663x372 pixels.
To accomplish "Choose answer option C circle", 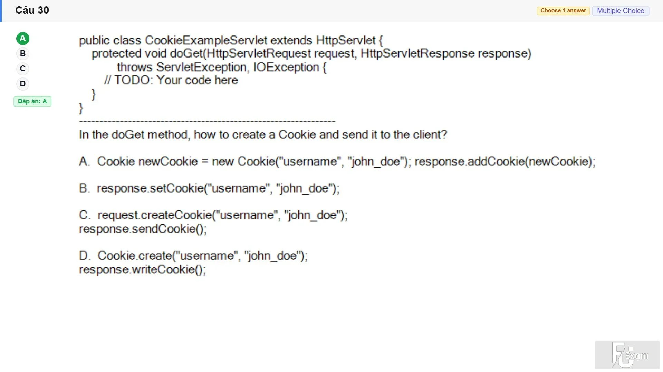I will click(x=23, y=69).
